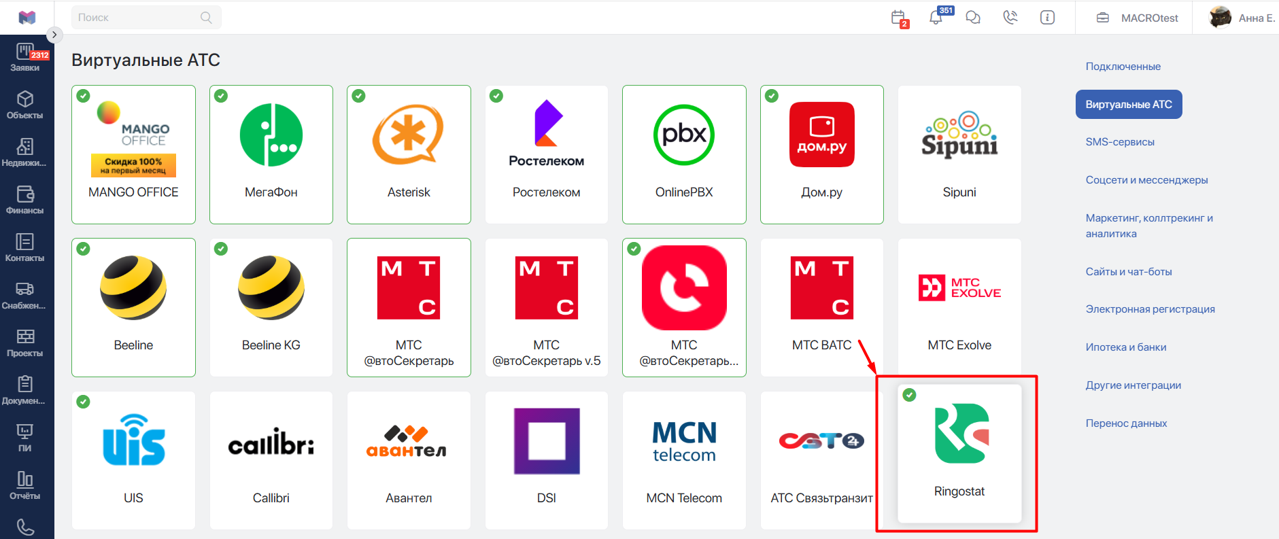Expand the left sidebar with the chevron

coord(54,35)
